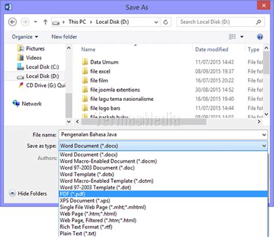
Task: Sort by the Date modified column
Action: coord(212,49)
